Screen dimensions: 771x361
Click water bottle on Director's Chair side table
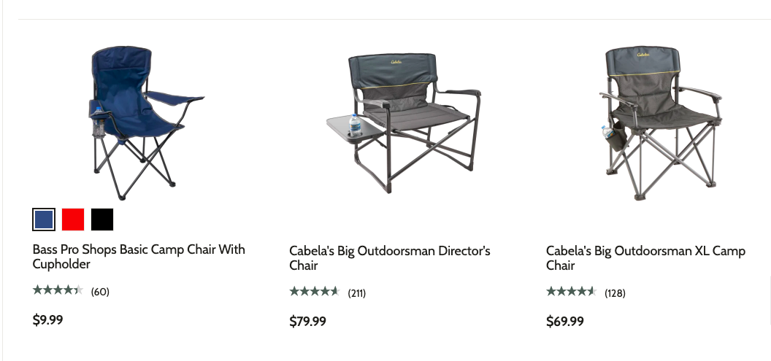(356, 125)
